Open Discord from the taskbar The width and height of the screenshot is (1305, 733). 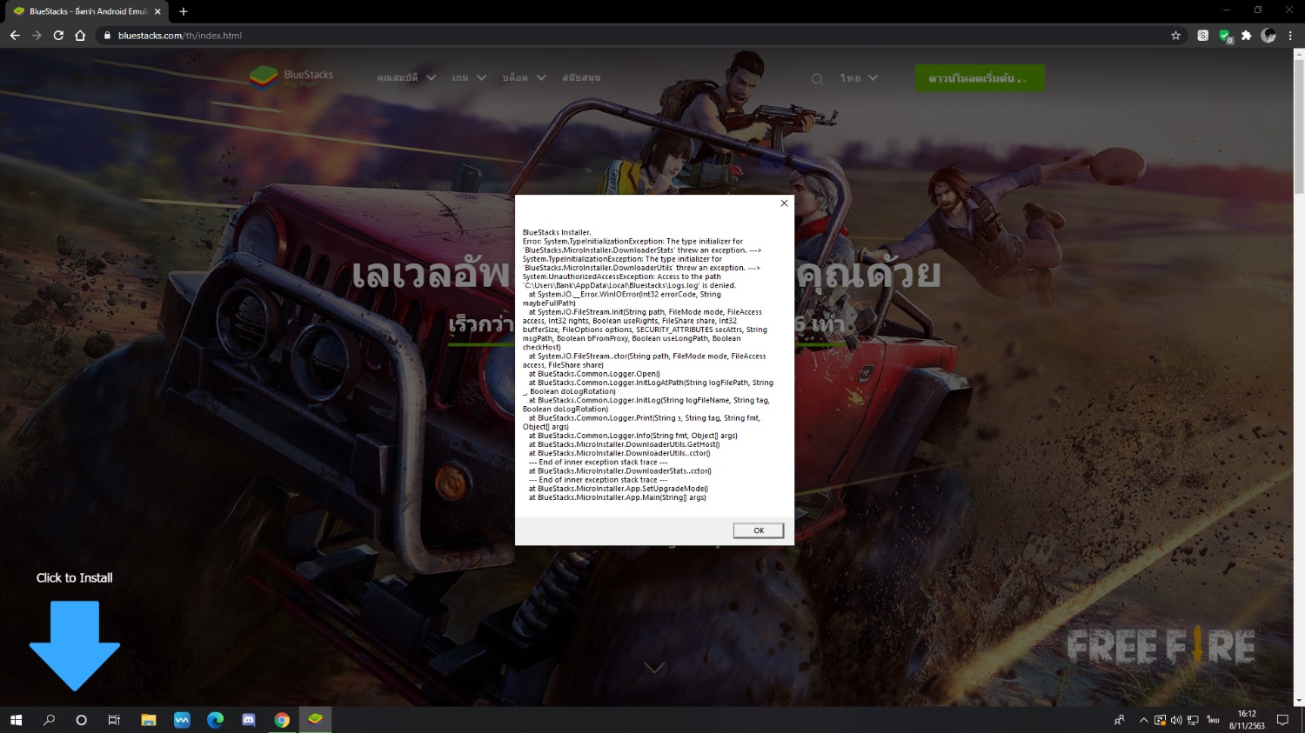click(x=248, y=720)
